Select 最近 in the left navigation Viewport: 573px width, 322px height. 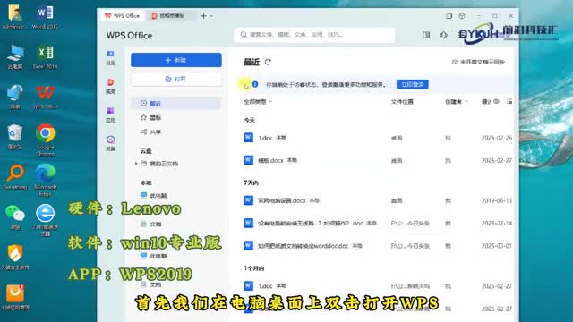tap(176, 104)
